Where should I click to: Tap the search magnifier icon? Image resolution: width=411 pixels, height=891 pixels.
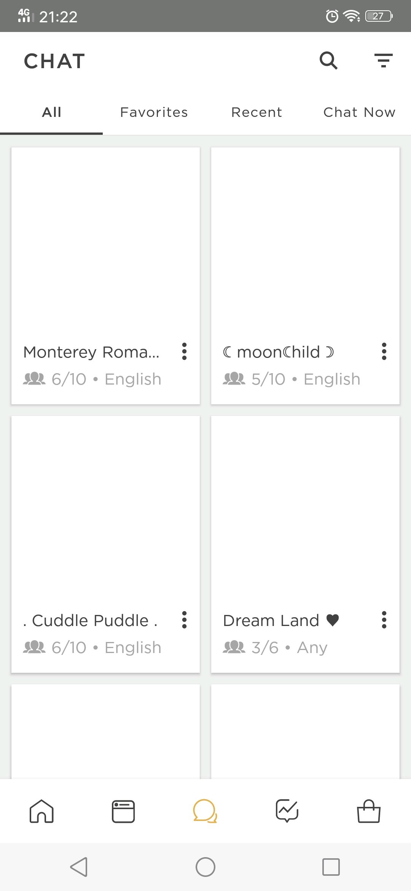coord(328,61)
